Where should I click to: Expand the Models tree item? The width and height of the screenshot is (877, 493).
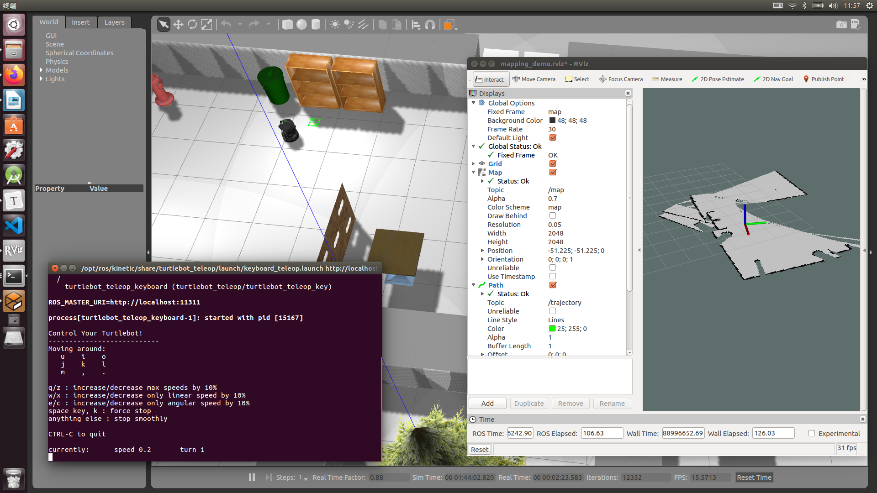(41, 70)
